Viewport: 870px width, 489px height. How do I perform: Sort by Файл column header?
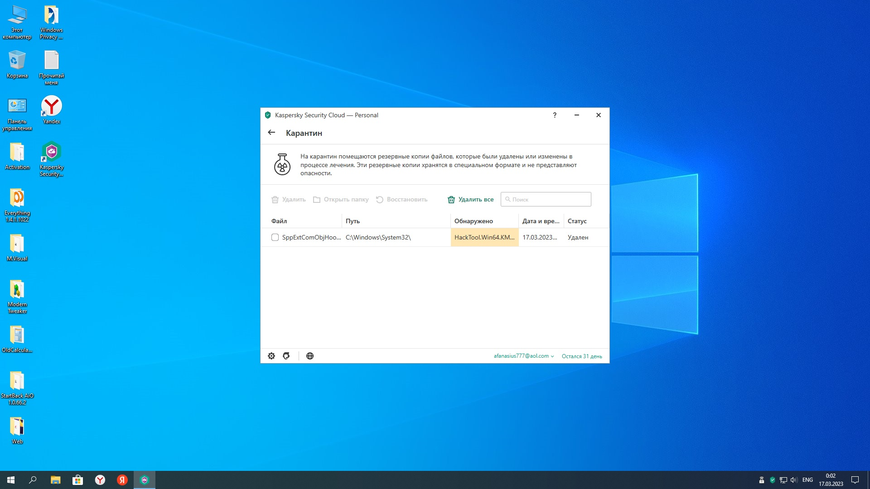pos(279,221)
